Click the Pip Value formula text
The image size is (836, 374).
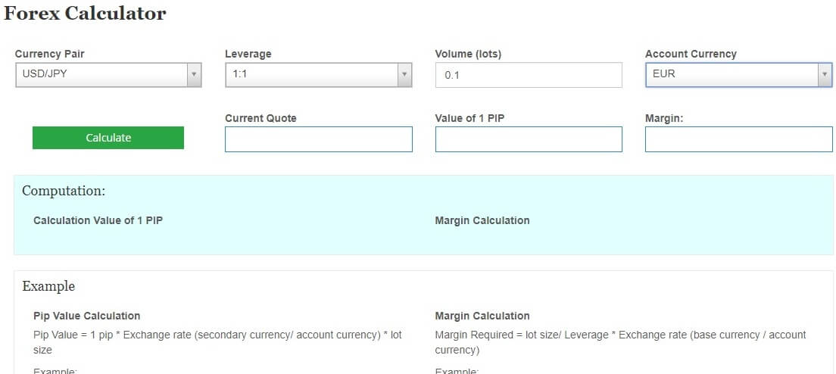coord(217,342)
